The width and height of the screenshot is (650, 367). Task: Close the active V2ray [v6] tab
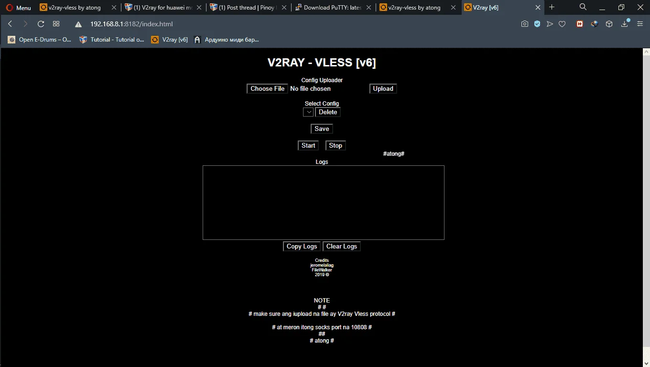point(538,8)
